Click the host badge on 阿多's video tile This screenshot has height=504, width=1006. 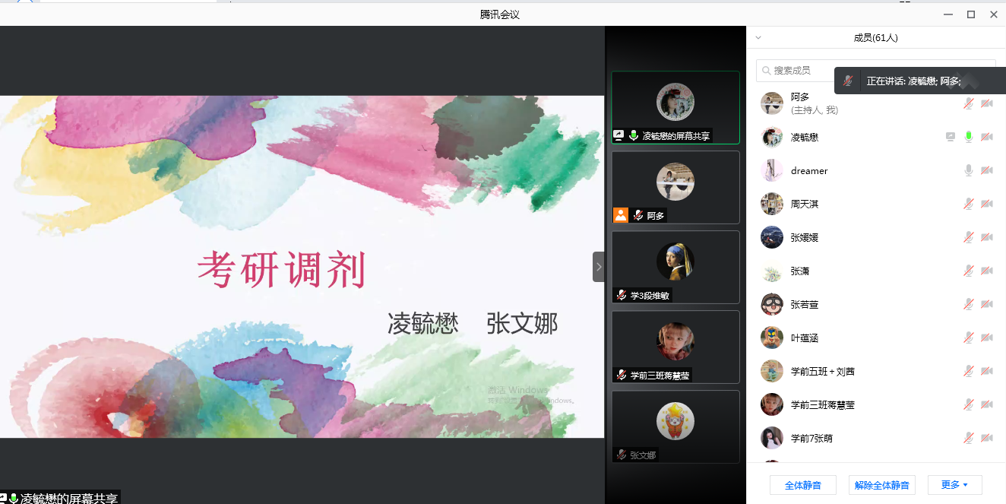point(620,215)
